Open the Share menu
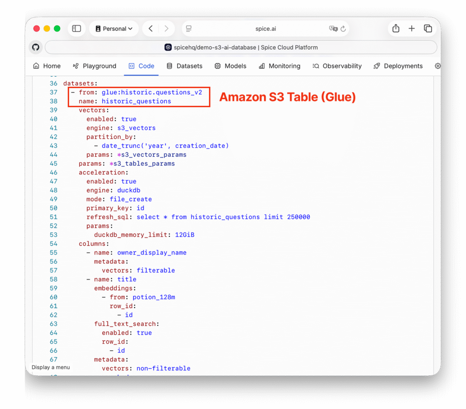 pyautogui.click(x=395, y=29)
